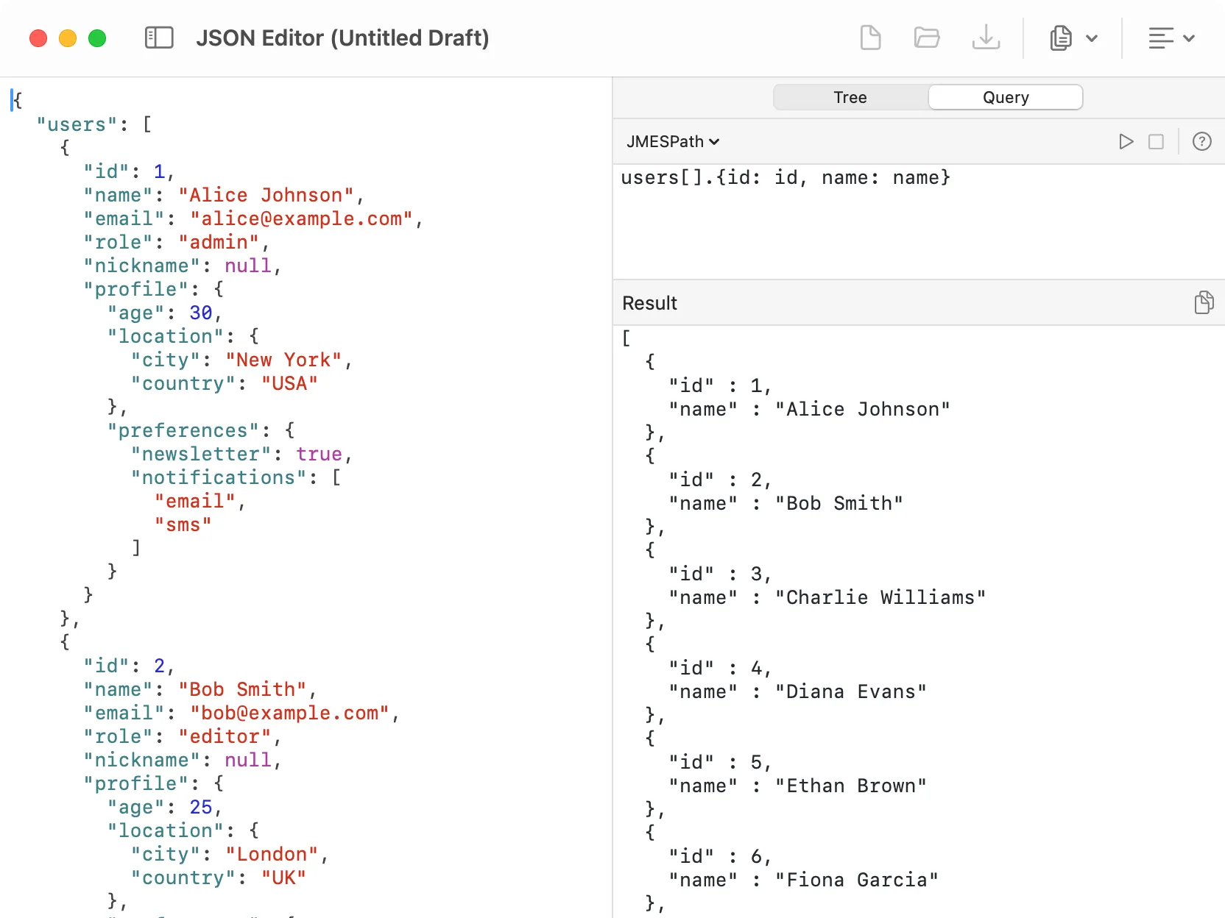Select the Query tab

[x=1005, y=96]
